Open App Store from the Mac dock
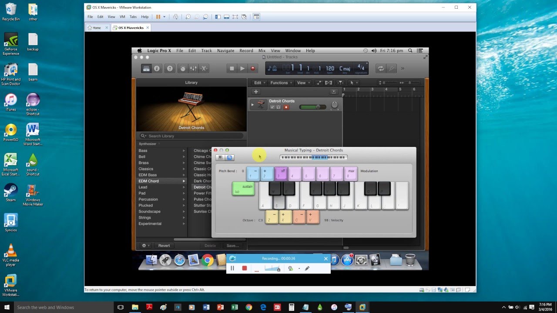Viewport: 557px width, 313px height. pyautogui.click(x=347, y=260)
